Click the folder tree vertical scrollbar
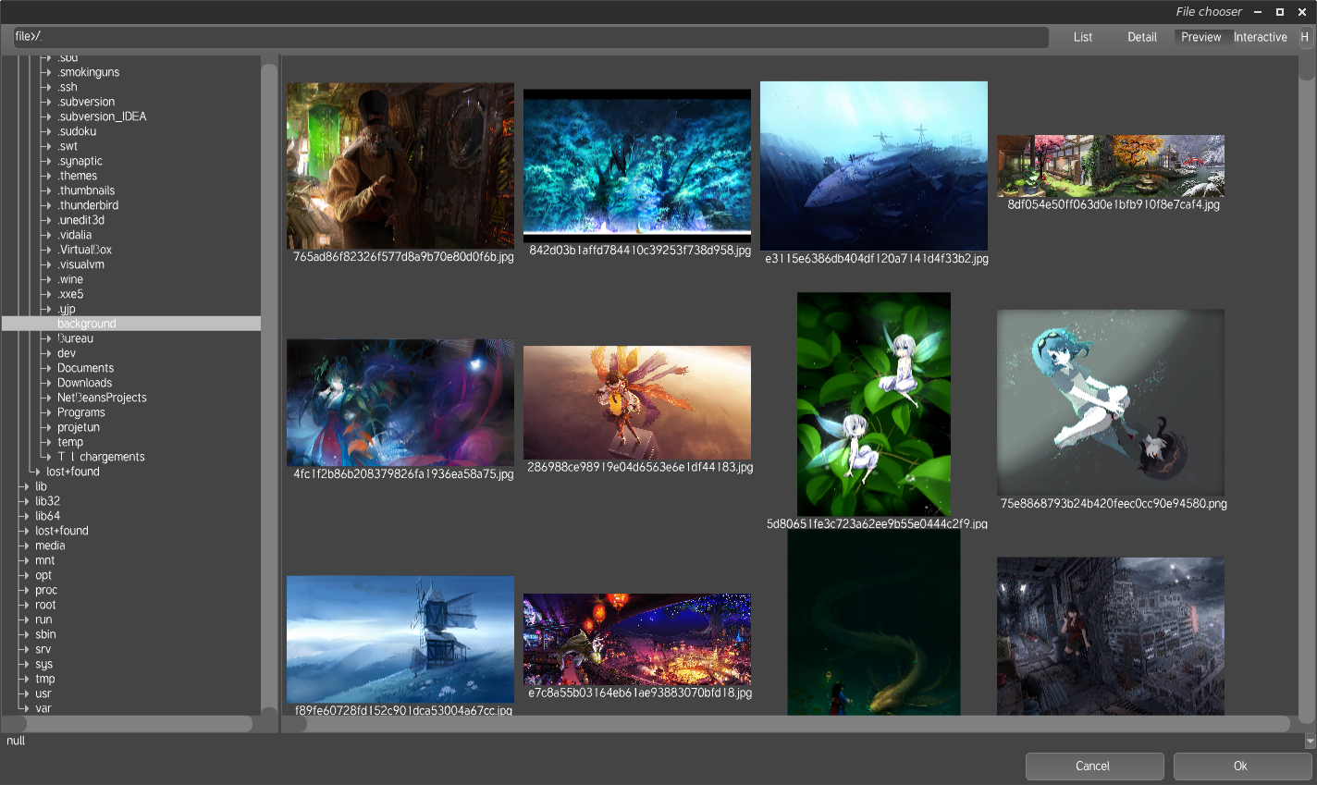Viewport: 1317px width, 785px height. coord(269,385)
